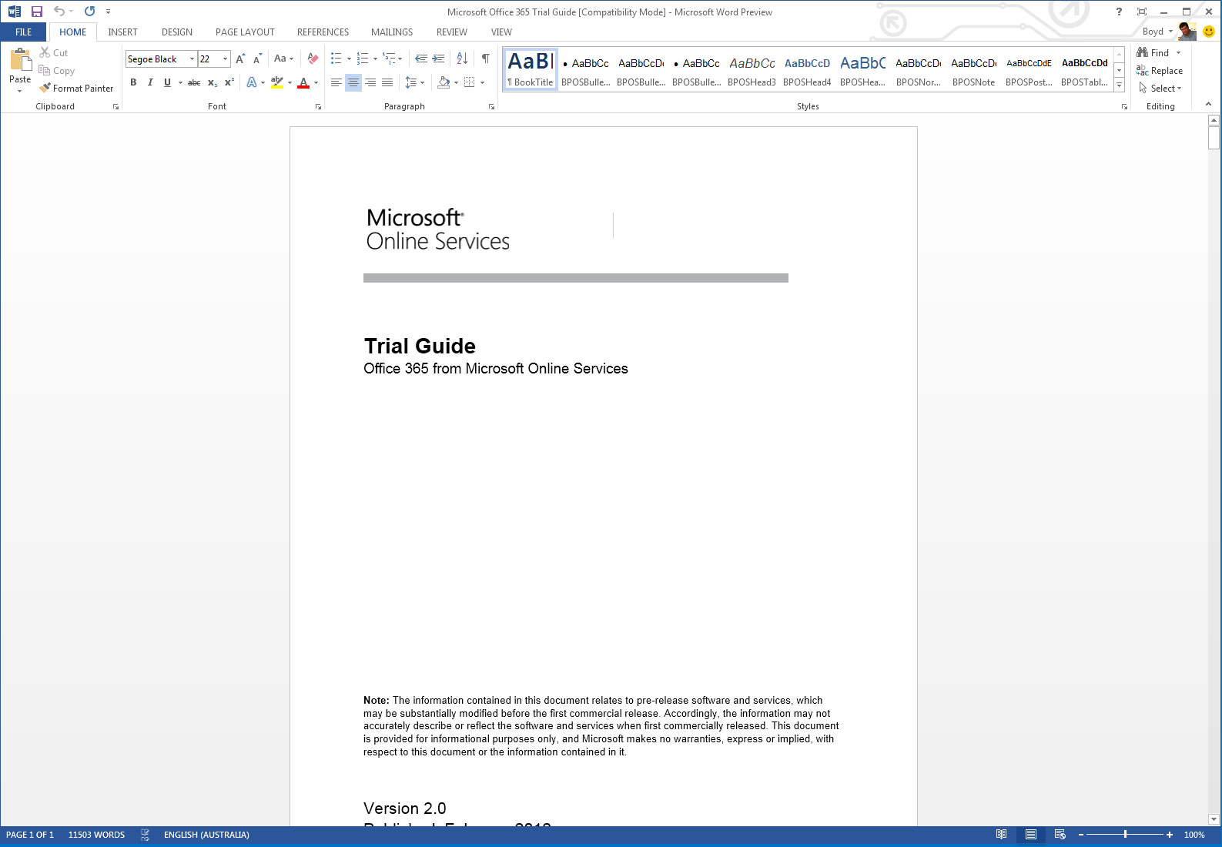Toggle Print Layout view in status bar
1222x847 pixels.
[1031, 835]
